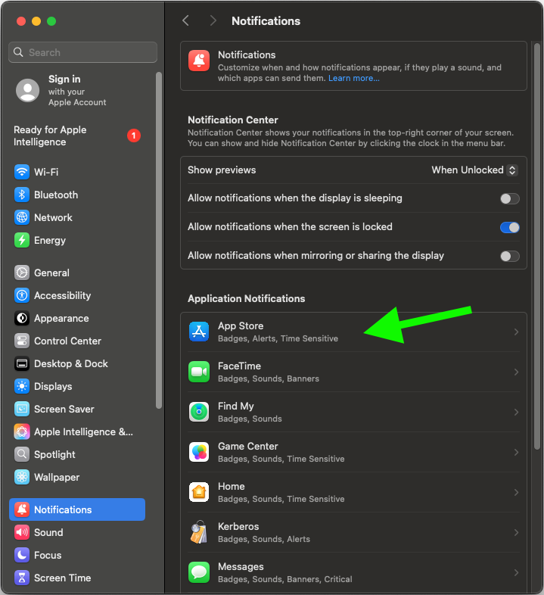
Task: Click the Control Center icon
Action: (22, 341)
